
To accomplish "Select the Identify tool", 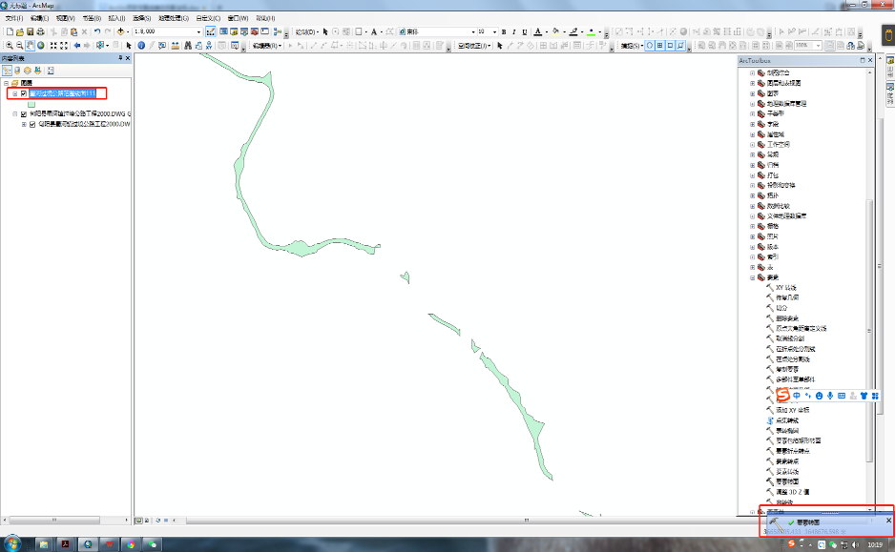I will click(x=141, y=45).
